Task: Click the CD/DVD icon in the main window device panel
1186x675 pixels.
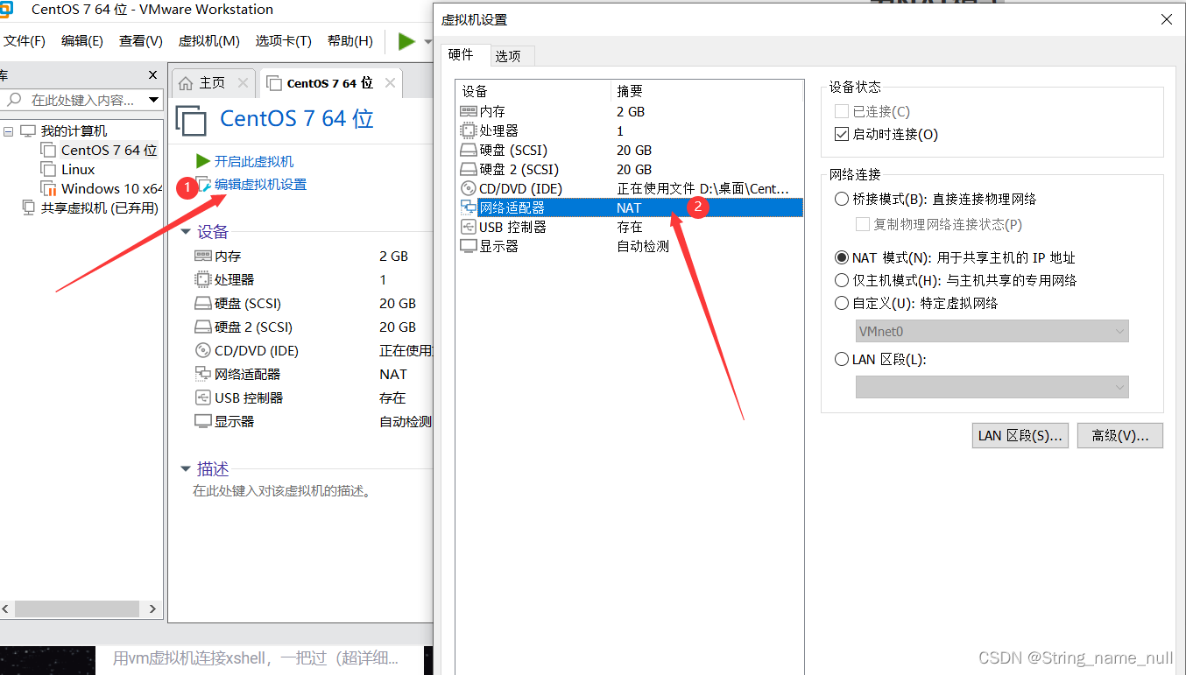Action: (202, 351)
